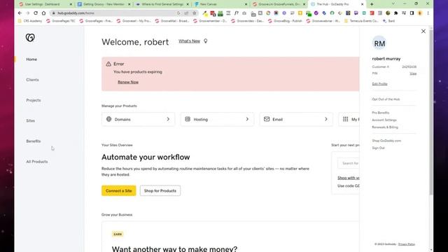Open Renewals & Billing in account panel
Screen dimensions: 448x252
385,127
